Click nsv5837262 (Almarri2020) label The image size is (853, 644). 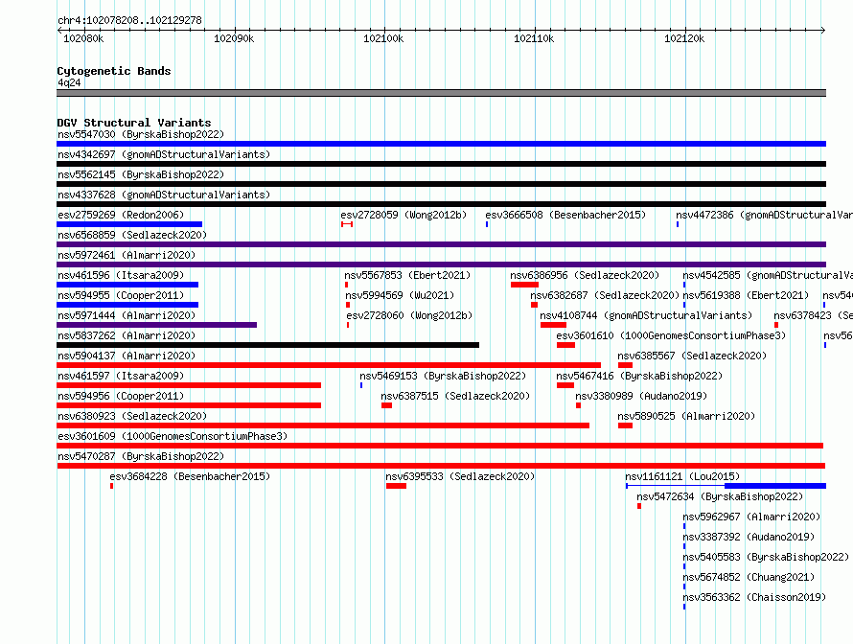tap(127, 335)
